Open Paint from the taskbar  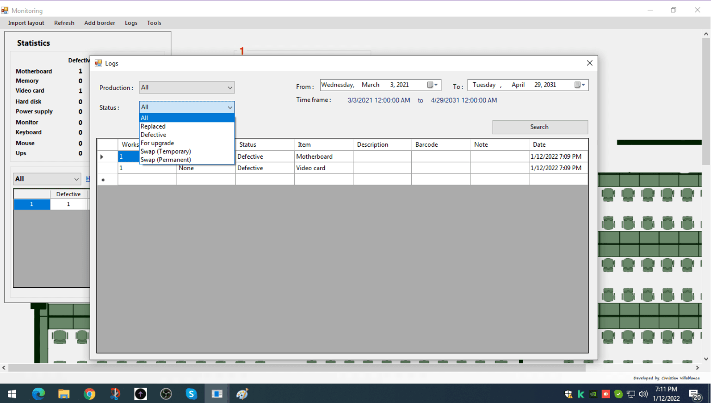click(242, 394)
